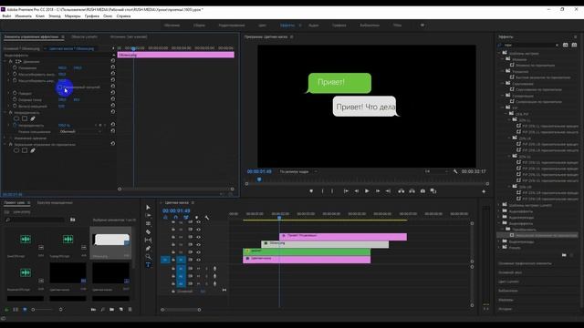Expand the Аудиоэффекты folder in Effects
Viewport: 584px width, 328px height.
tap(499, 210)
